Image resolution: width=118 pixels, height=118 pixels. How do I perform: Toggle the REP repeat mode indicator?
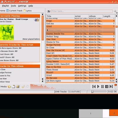tap(89, 92)
